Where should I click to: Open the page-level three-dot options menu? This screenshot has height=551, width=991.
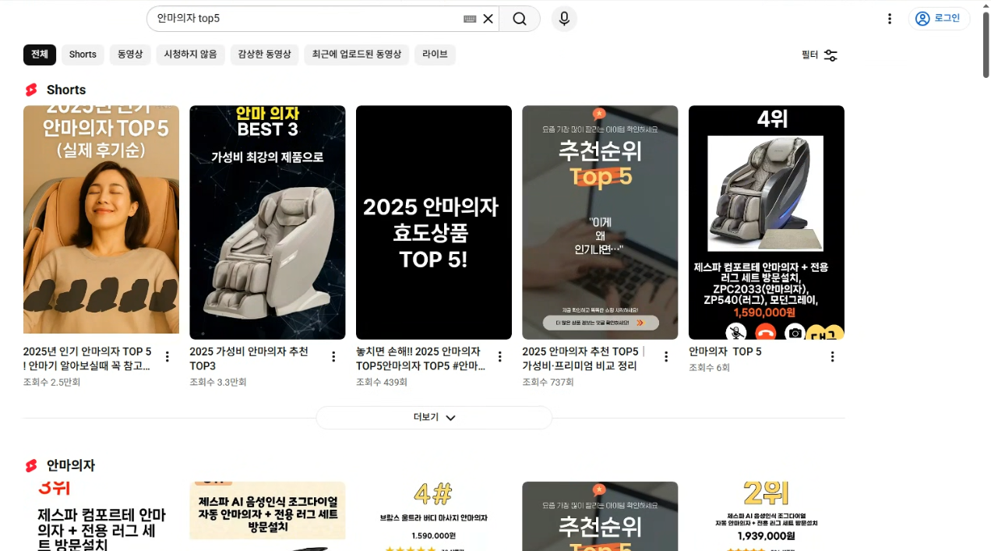890,19
